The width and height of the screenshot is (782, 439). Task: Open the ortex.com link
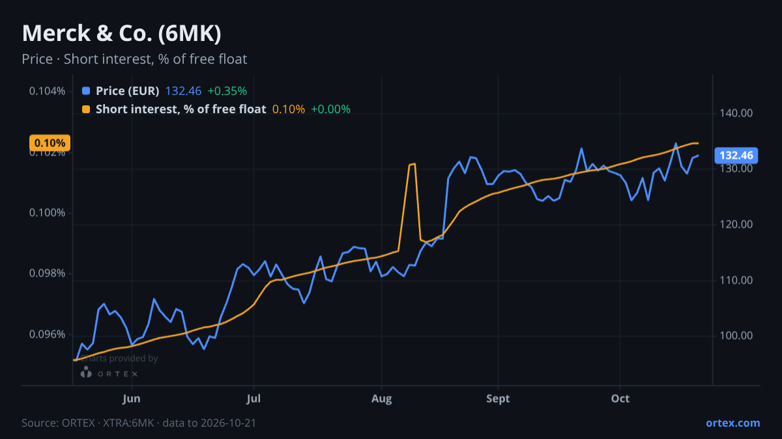732,423
